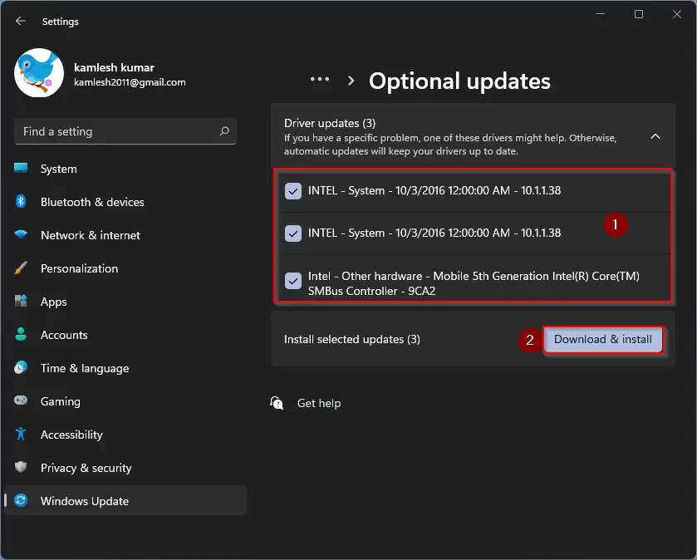The height and width of the screenshot is (560, 697).
Task: Click the Accessibility figure icon
Action: [21, 434]
